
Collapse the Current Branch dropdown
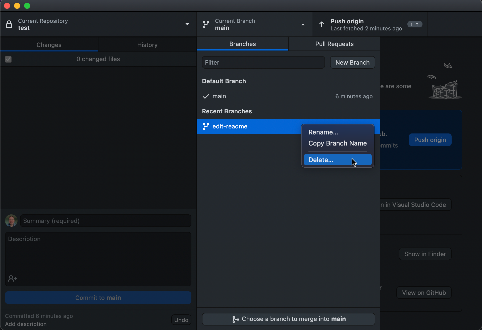click(x=303, y=24)
